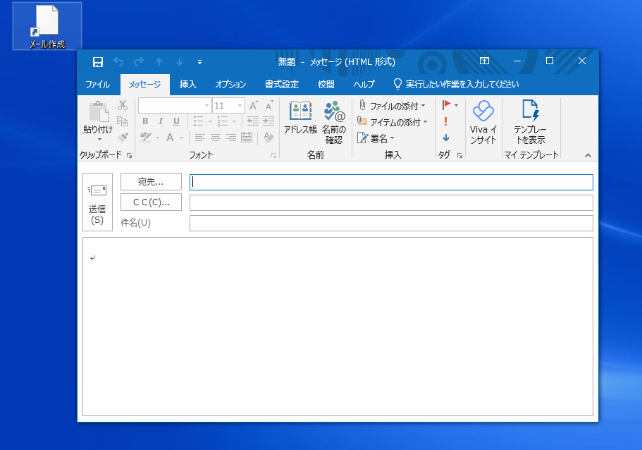Switch to the 挿入 ribbon tab
The height and width of the screenshot is (450, 642).
[x=188, y=85]
